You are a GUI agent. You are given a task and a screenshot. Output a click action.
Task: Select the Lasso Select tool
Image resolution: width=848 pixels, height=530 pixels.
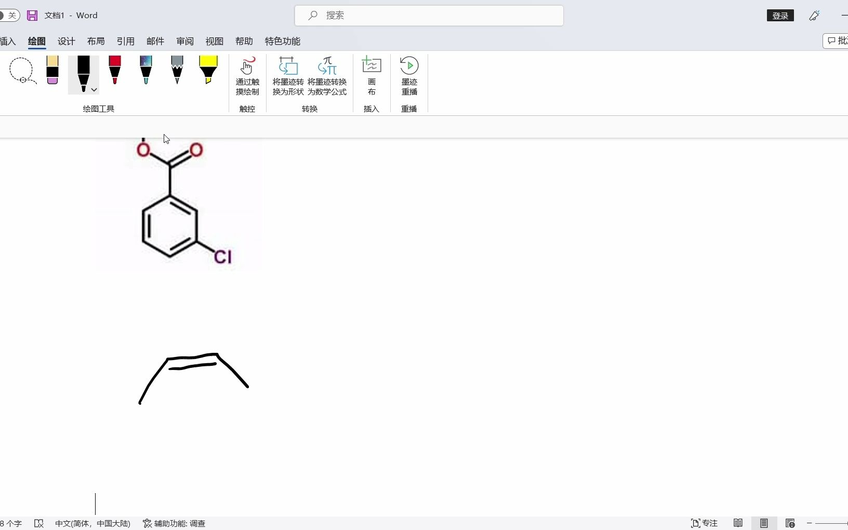point(23,71)
